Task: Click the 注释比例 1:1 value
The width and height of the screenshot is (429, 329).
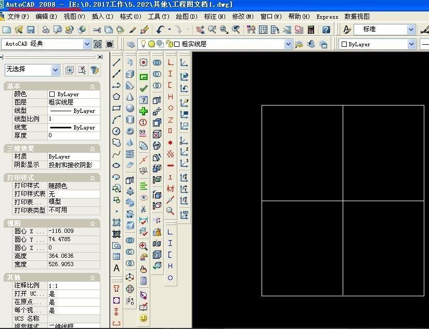Action: pyautogui.click(x=74, y=286)
